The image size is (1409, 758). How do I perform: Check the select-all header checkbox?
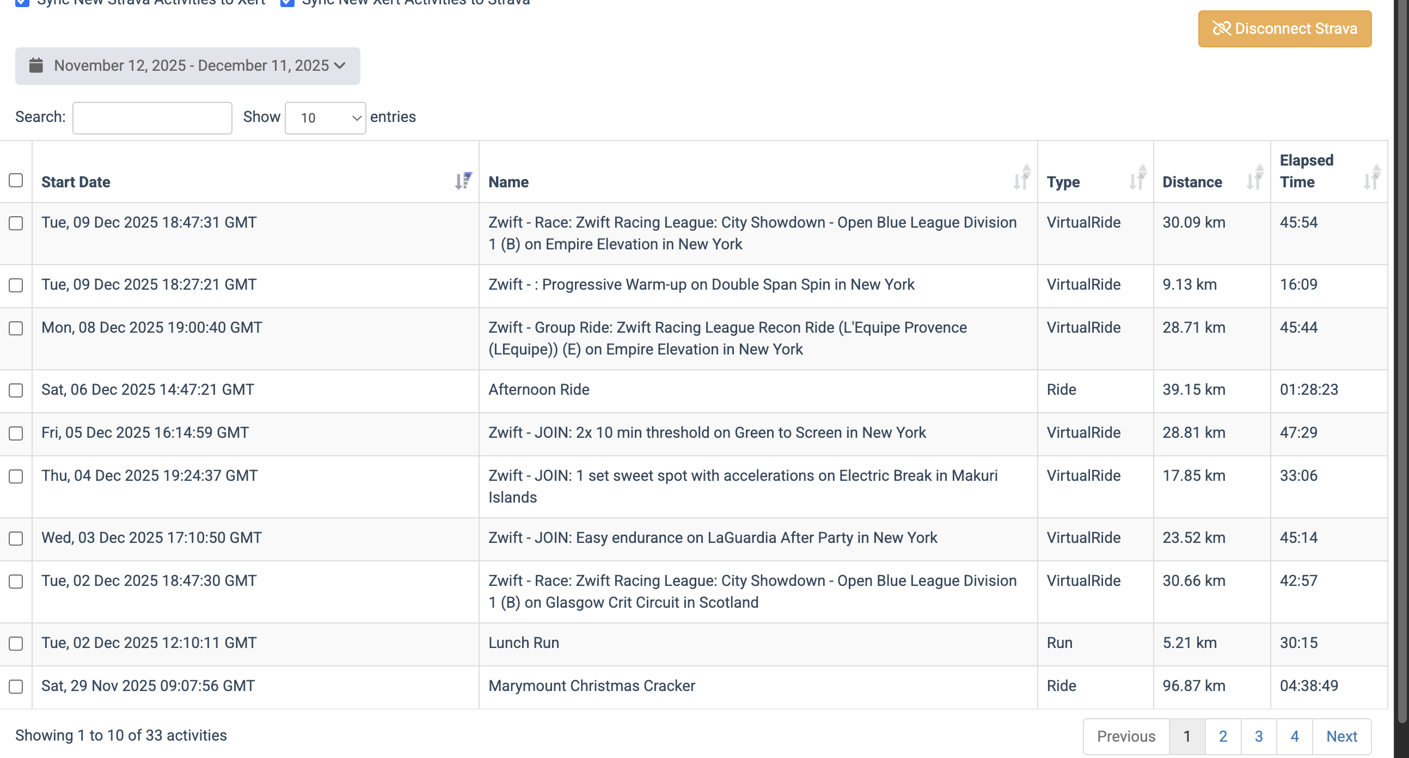pyautogui.click(x=16, y=180)
